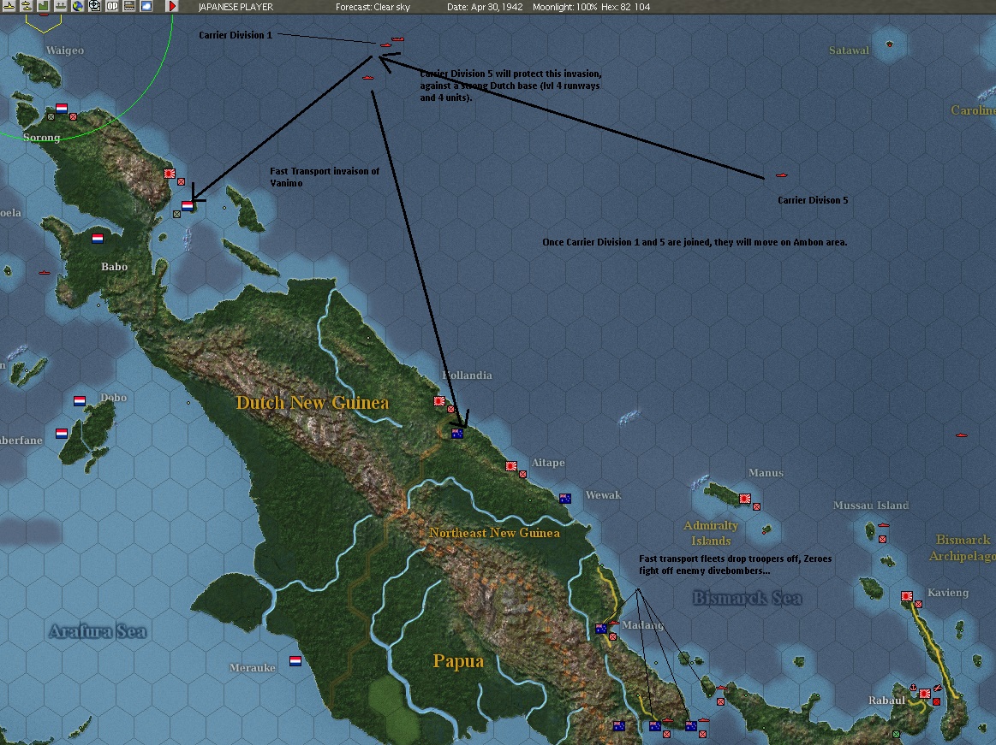Click the JAPANESE PLAYER status label
The height and width of the screenshot is (745, 996).
pyautogui.click(x=236, y=7)
